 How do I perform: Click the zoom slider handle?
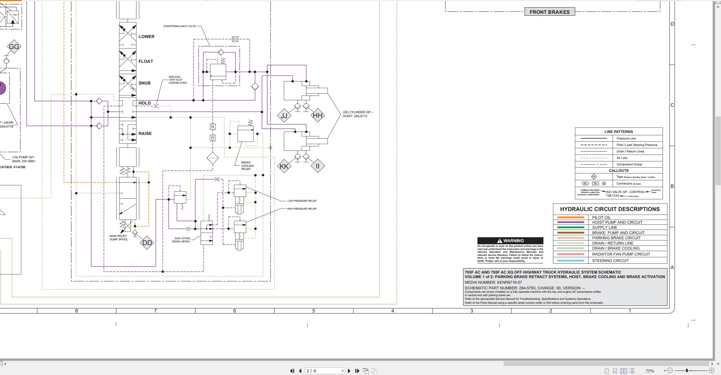point(687,370)
